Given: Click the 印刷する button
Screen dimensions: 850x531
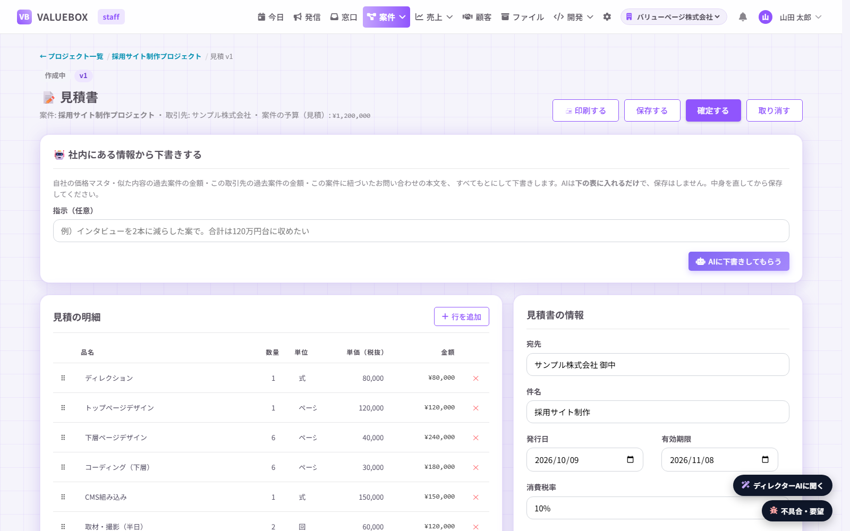Looking at the screenshot, I should point(585,110).
